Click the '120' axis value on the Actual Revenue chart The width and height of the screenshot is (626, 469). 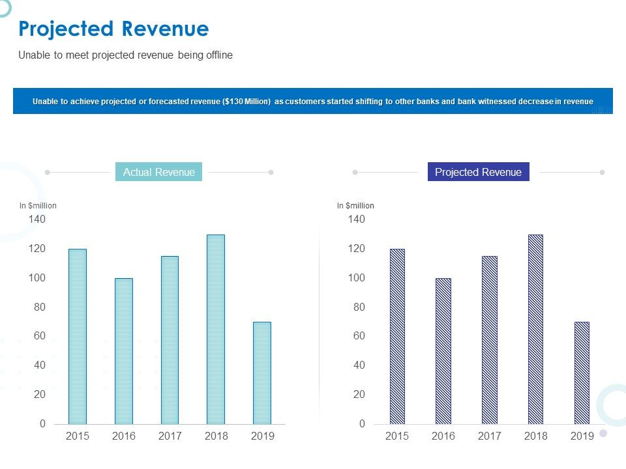point(37,248)
